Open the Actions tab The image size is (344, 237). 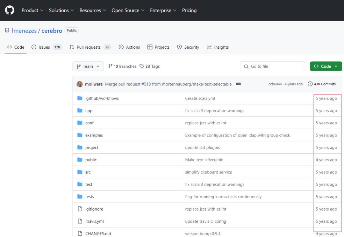(x=129, y=47)
